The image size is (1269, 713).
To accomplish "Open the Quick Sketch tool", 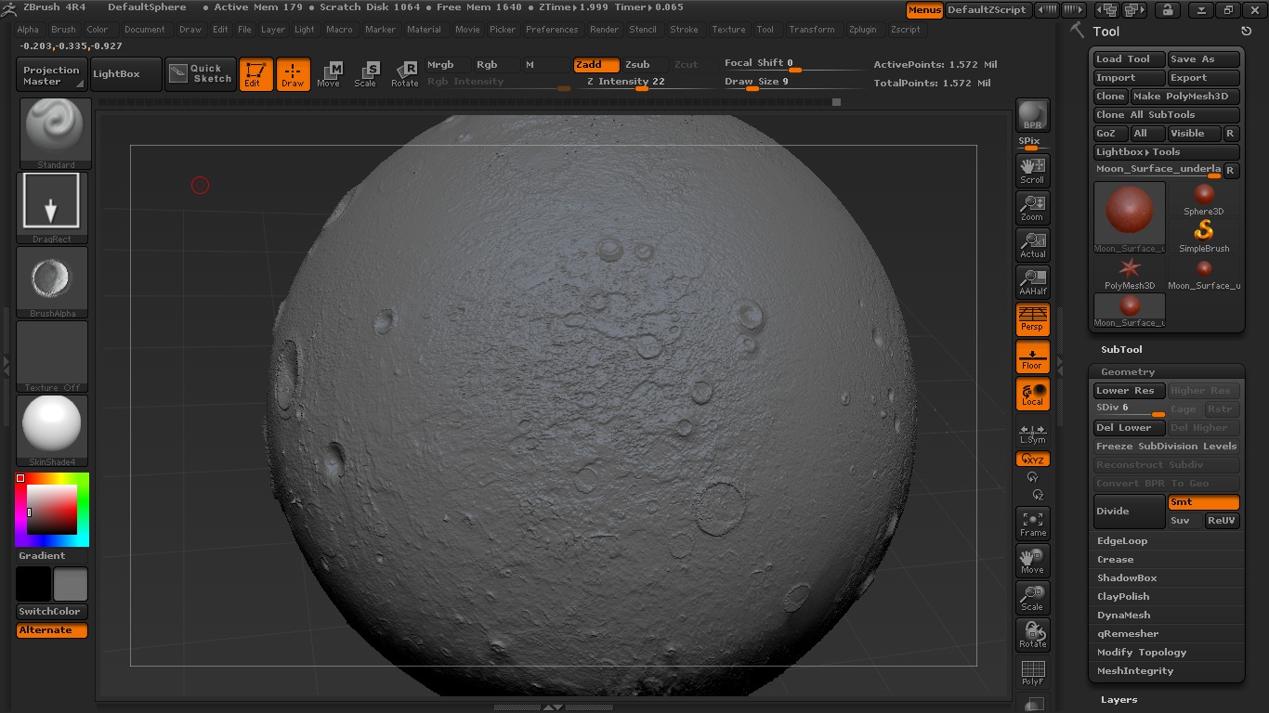I will tap(201, 74).
